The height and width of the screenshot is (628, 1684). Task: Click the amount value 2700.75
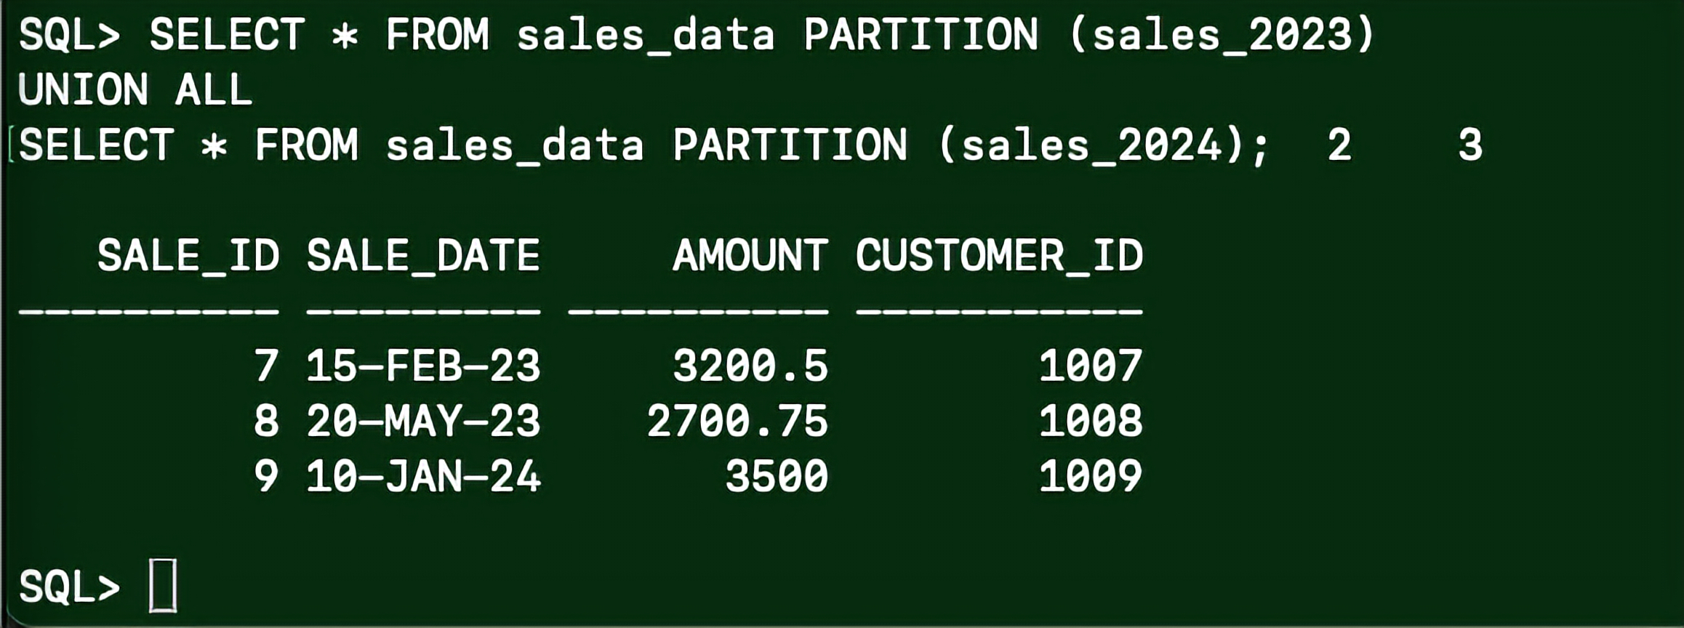tap(737, 421)
